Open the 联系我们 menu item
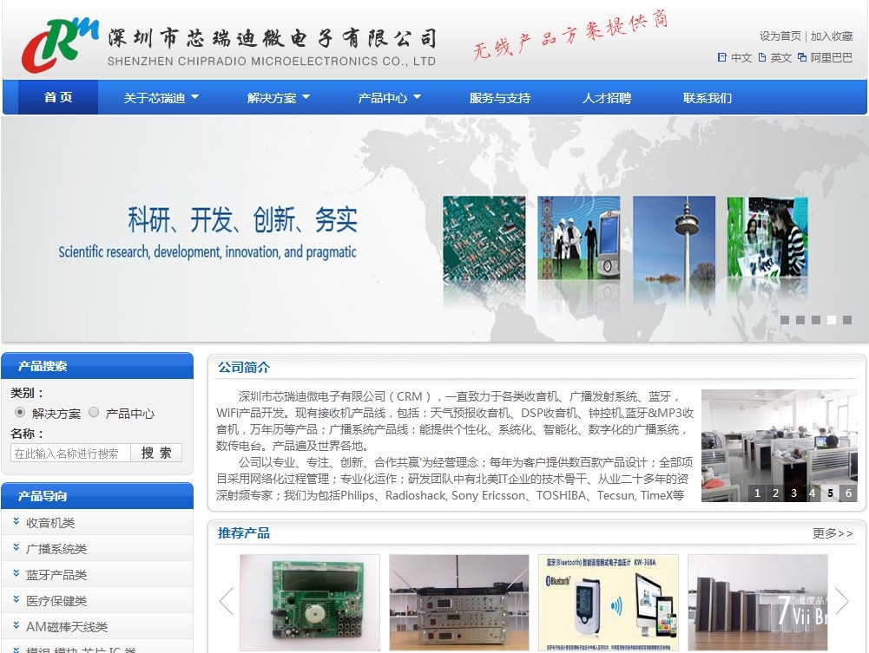 [x=707, y=98]
